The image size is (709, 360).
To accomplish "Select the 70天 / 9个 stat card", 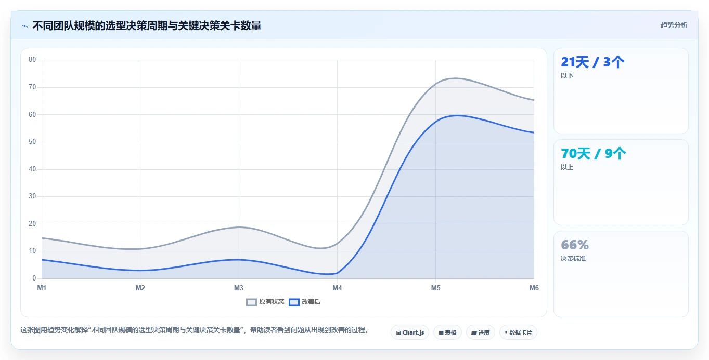I will pos(621,182).
